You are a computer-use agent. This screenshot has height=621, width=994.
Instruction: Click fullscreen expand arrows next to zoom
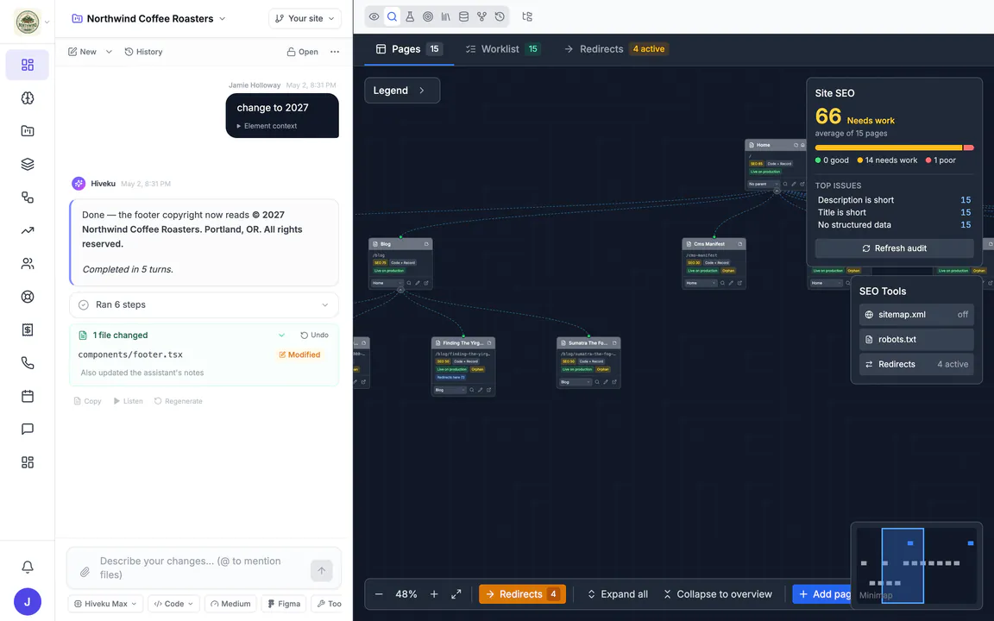[456, 594]
